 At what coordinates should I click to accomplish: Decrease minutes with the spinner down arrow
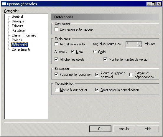pos(139,46)
